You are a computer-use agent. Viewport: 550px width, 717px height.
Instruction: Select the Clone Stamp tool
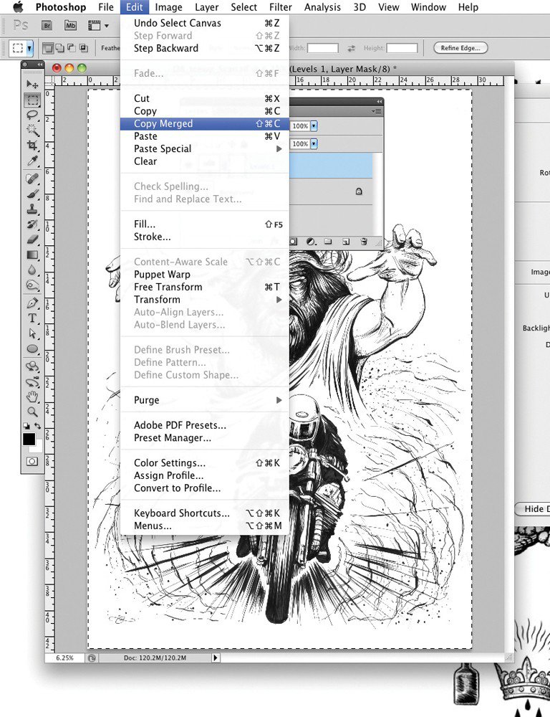tap(32, 209)
